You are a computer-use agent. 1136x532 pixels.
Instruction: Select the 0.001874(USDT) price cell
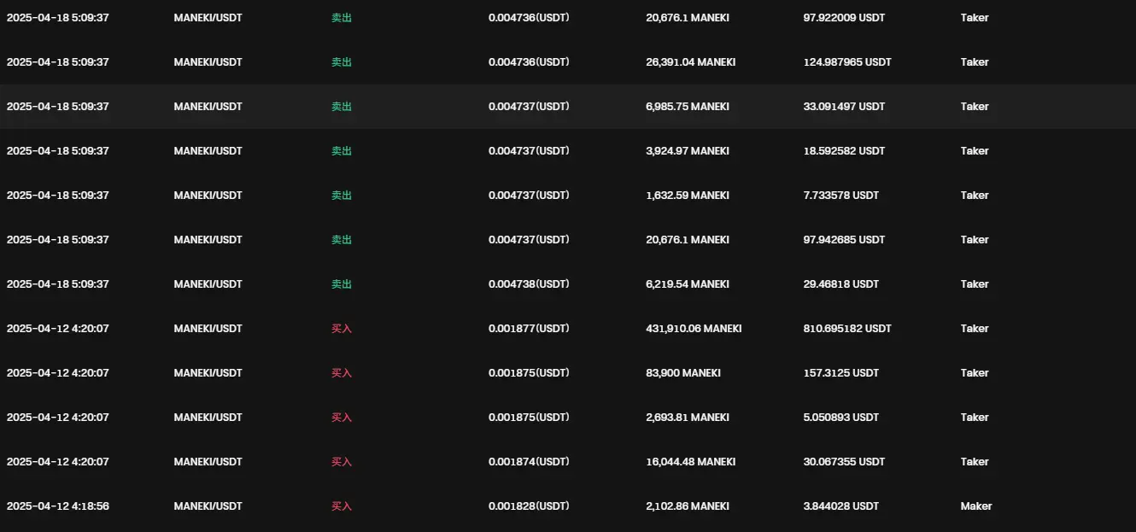529,462
